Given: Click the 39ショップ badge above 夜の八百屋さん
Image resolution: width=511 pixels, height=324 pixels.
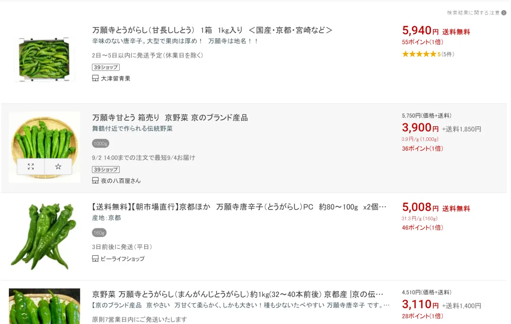Looking at the screenshot, I should click(106, 169).
